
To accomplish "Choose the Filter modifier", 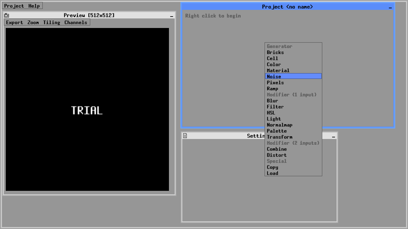I will tap(293, 107).
